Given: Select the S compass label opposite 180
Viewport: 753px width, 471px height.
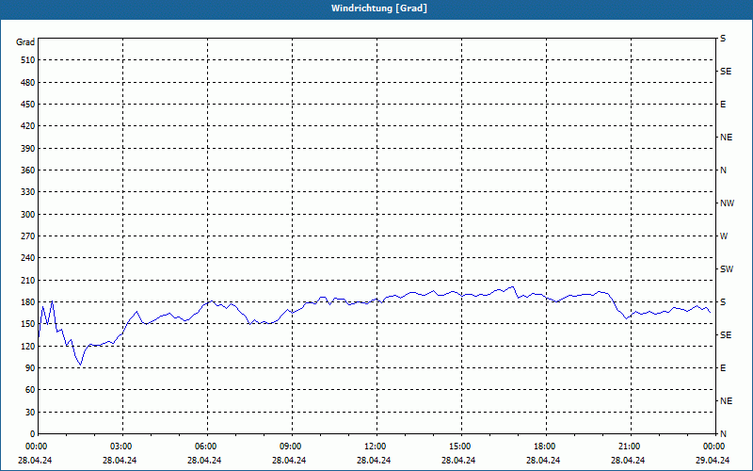Looking at the screenshot, I should 723,302.
